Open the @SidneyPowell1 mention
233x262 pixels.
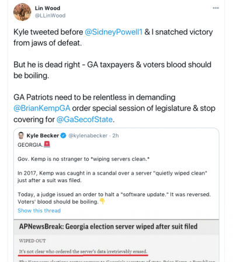[x=114, y=32]
